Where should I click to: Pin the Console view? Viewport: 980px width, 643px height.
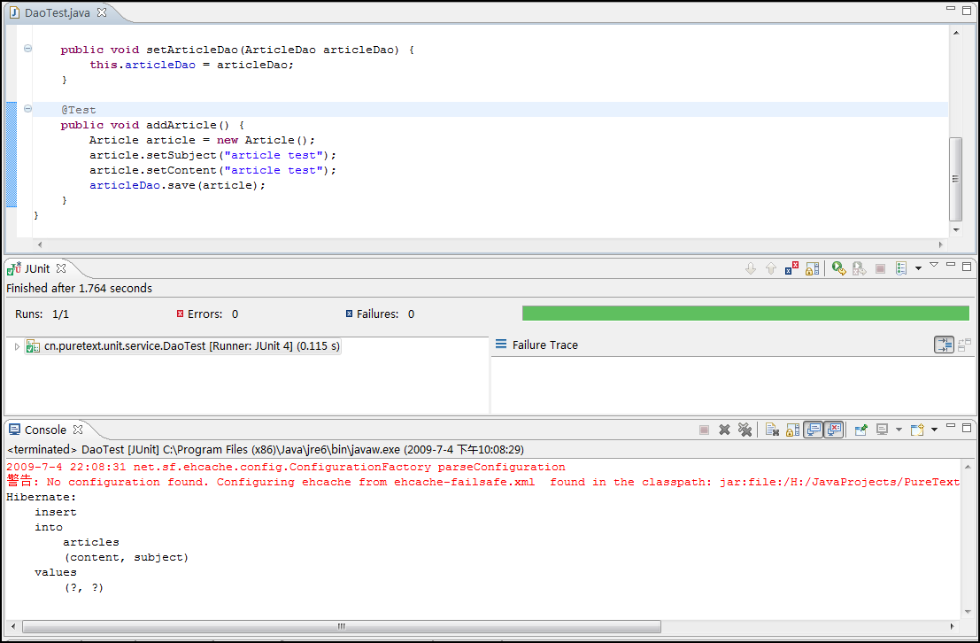(860, 430)
